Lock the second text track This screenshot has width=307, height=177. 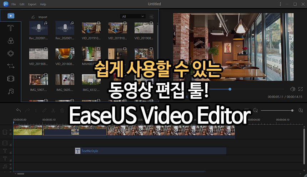[x=11, y=160]
